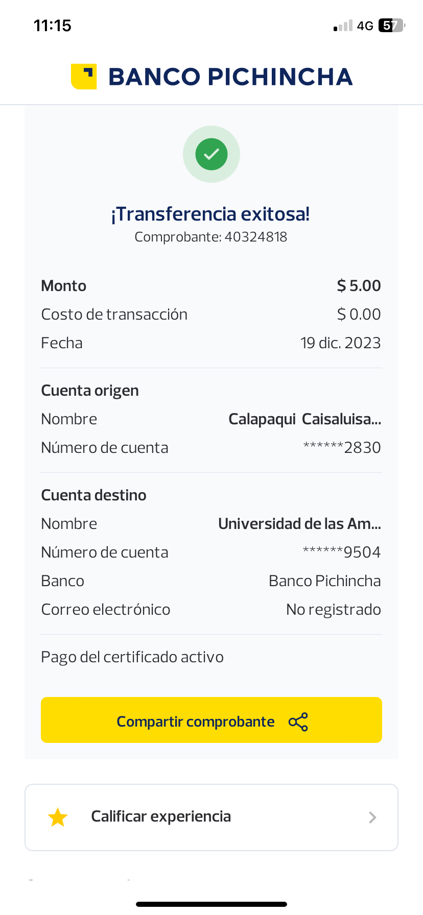Tap the 4G network indicator
The height and width of the screenshot is (915, 423).
pos(365,26)
